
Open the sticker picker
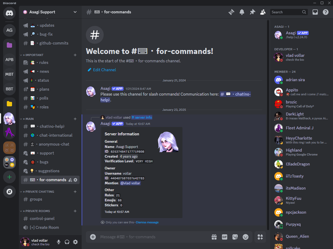point(235,237)
